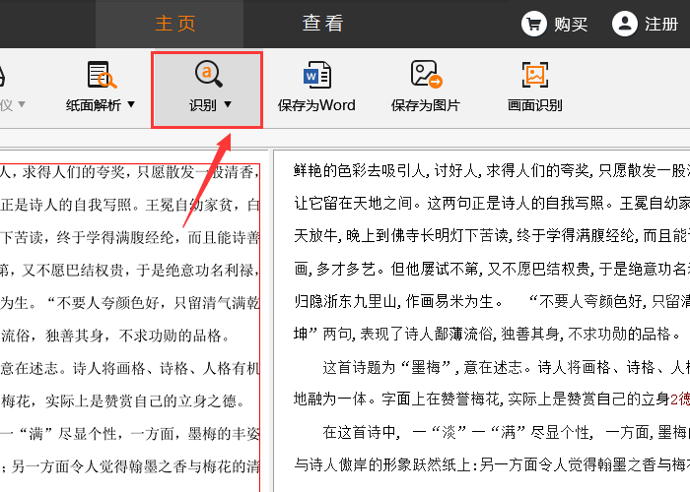Click the 保存为图片 image export icon

(x=426, y=74)
